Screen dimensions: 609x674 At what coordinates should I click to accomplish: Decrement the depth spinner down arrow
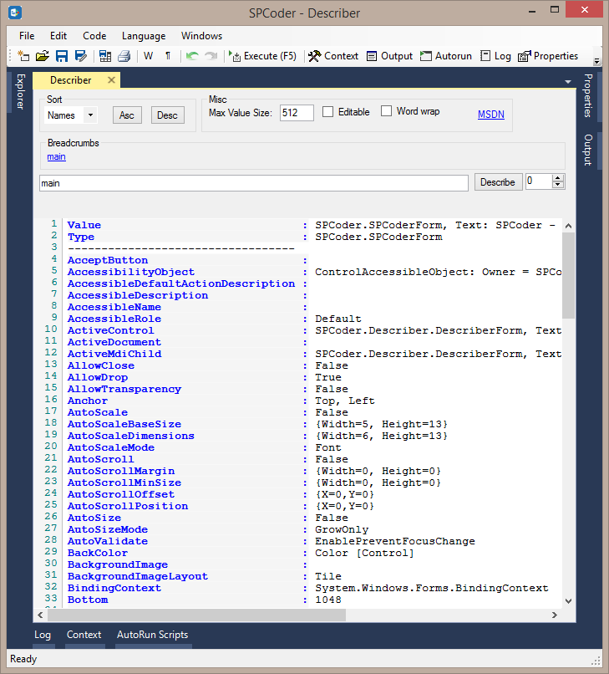pos(557,186)
